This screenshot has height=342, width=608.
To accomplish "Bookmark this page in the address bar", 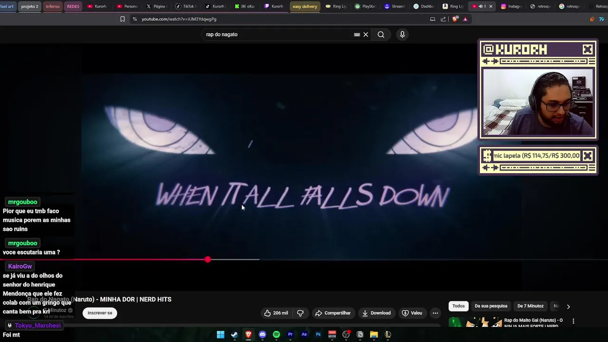I will (x=123, y=19).
